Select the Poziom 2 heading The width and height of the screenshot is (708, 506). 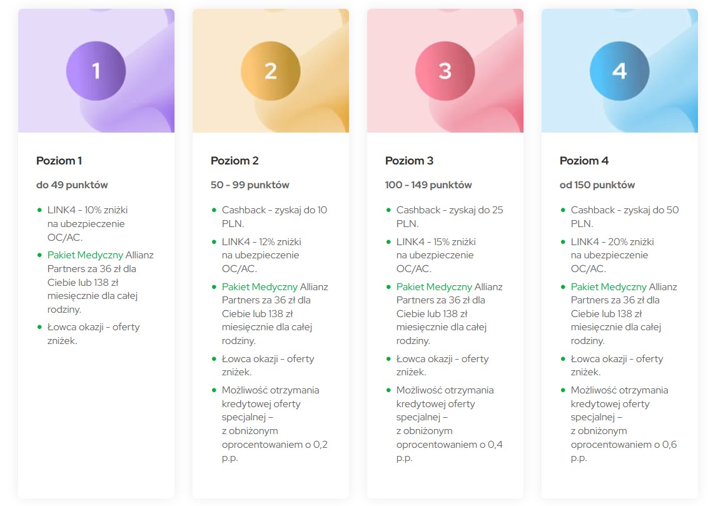point(235,161)
